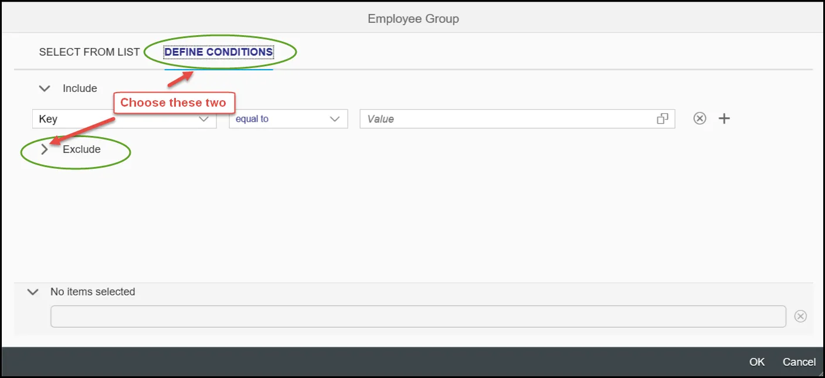Focus the Value input field

coord(504,119)
